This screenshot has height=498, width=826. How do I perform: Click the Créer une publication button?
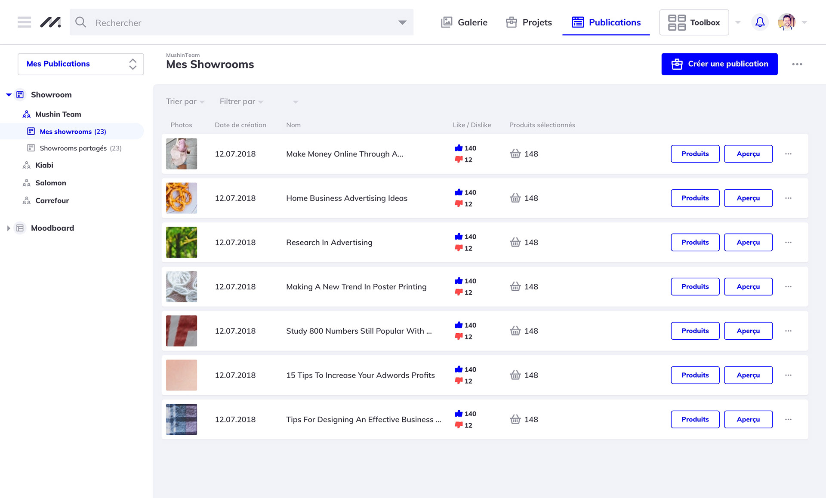tap(719, 64)
